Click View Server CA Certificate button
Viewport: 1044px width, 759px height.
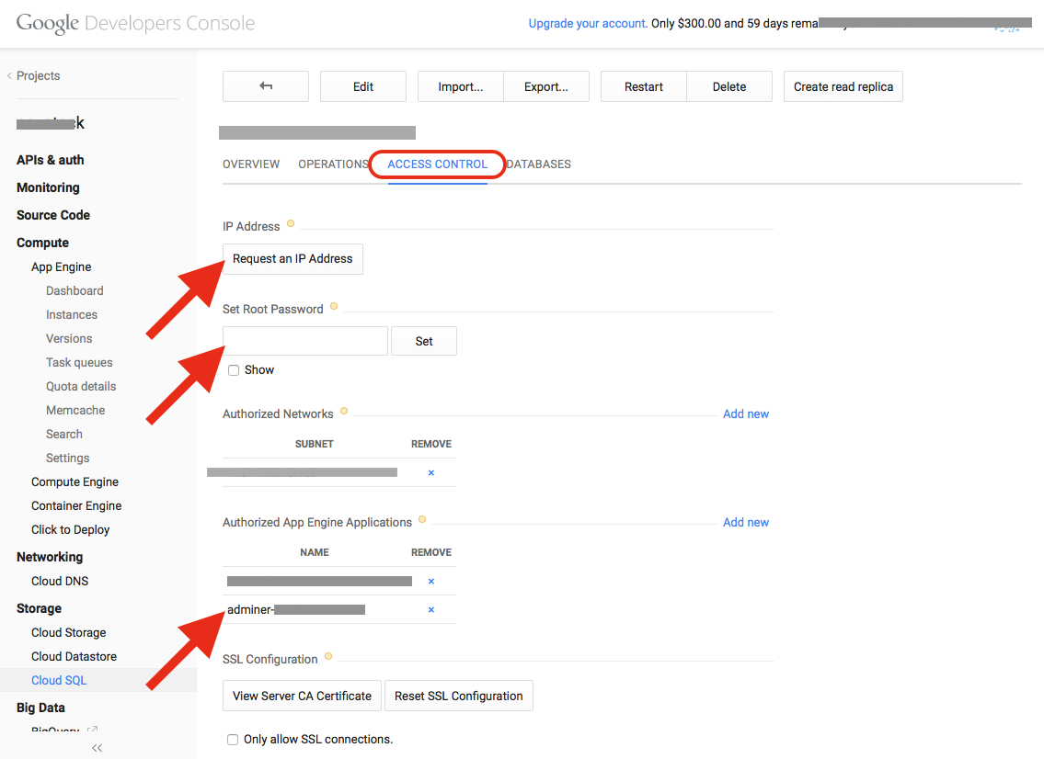302,696
